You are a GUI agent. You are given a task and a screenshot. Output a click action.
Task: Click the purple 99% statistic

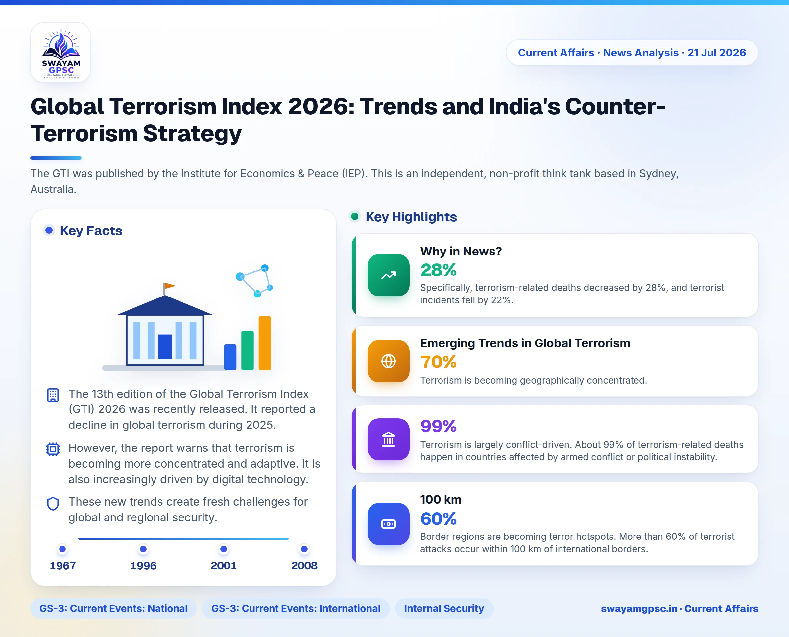439,426
